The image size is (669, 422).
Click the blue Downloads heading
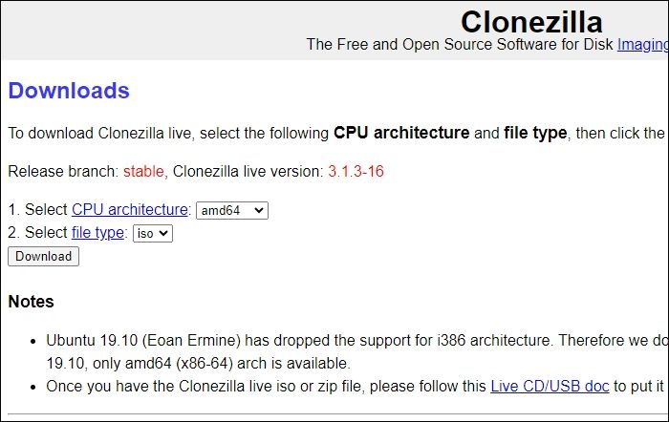[69, 92]
